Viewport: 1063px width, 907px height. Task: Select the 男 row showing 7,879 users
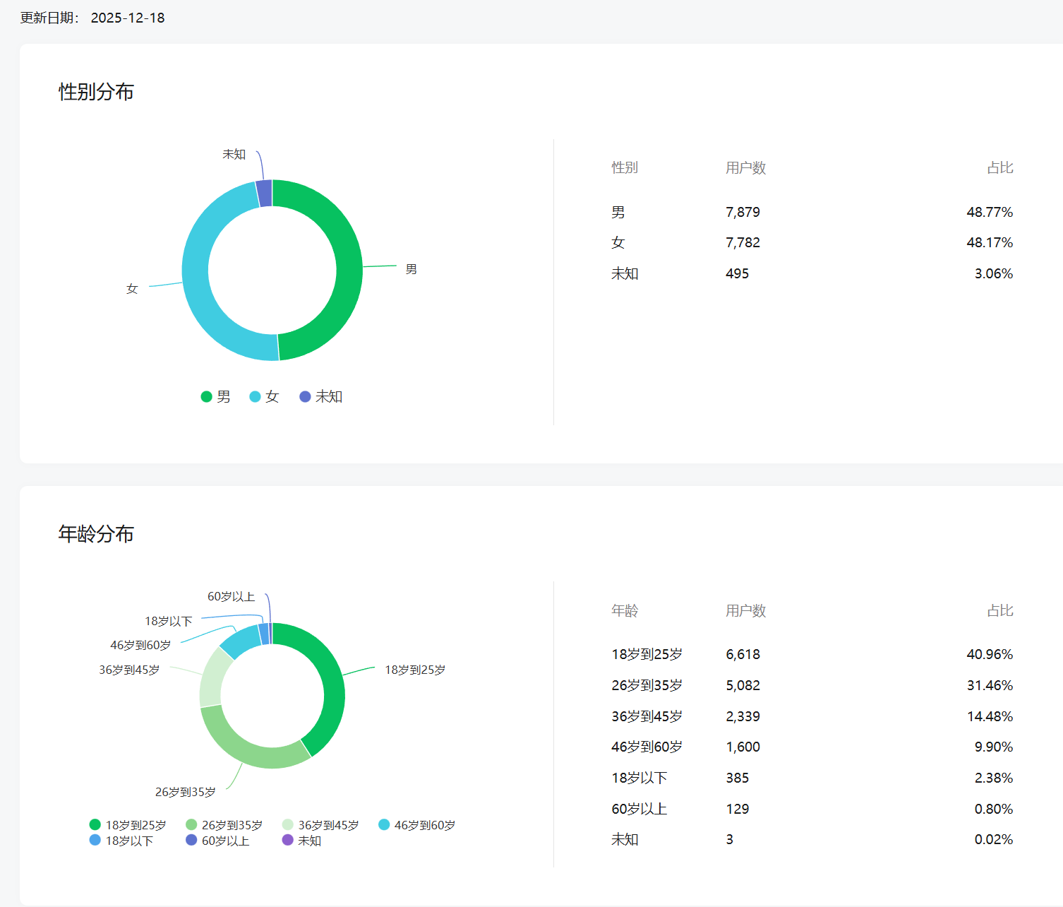[x=812, y=212]
